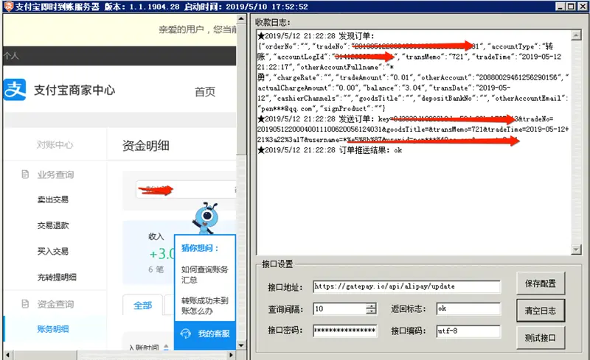The height and width of the screenshot is (360, 590).
Task: Open 我的客服 customer service button
Action: (205, 333)
